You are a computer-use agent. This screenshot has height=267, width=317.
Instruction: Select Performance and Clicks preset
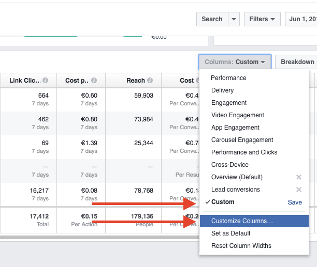(254, 152)
